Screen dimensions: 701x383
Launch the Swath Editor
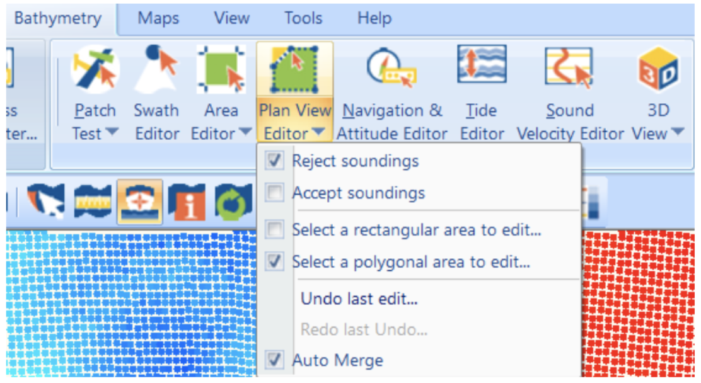tap(156, 69)
